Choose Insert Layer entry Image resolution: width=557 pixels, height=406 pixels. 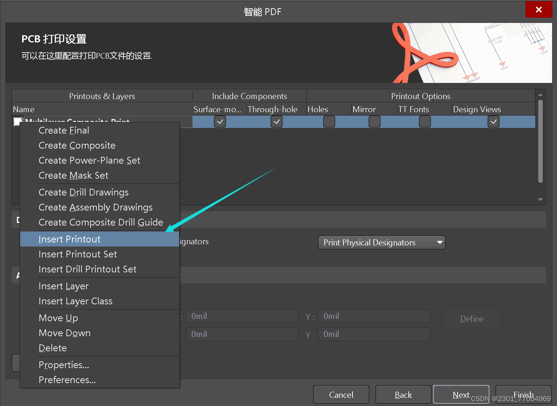(x=99, y=286)
